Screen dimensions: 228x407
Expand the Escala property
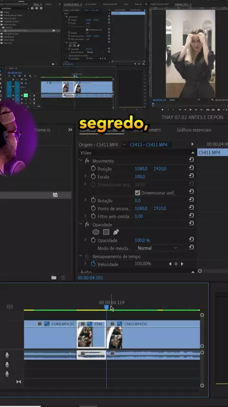(x=85, y=176)
